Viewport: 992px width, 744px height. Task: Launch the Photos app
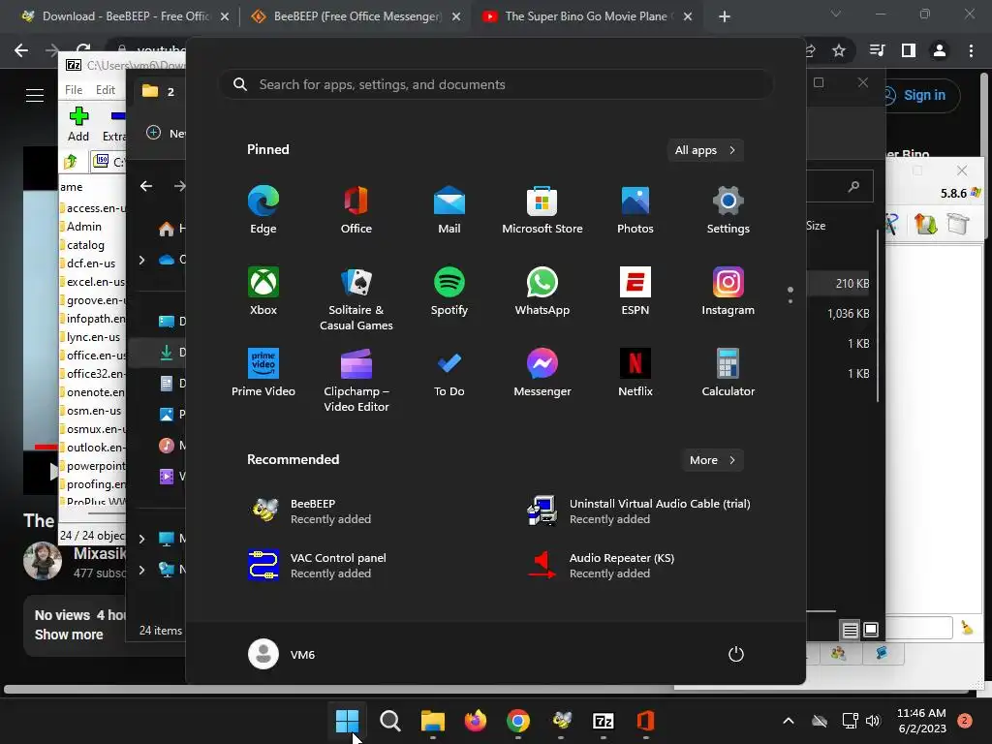tap(635, 210)
